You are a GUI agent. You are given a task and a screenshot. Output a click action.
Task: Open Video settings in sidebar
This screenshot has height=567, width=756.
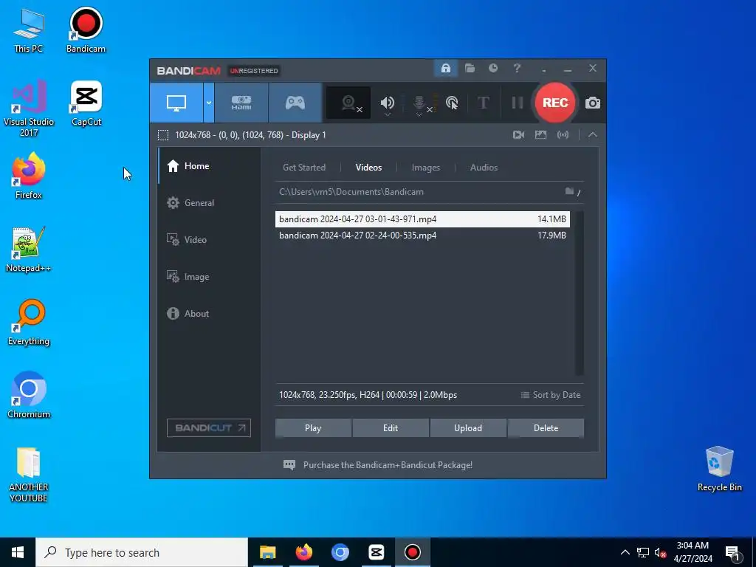(209, 240)
